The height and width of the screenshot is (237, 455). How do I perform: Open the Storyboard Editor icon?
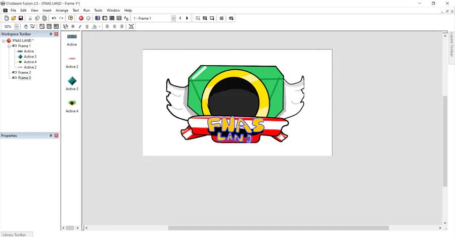click(98, 18)
